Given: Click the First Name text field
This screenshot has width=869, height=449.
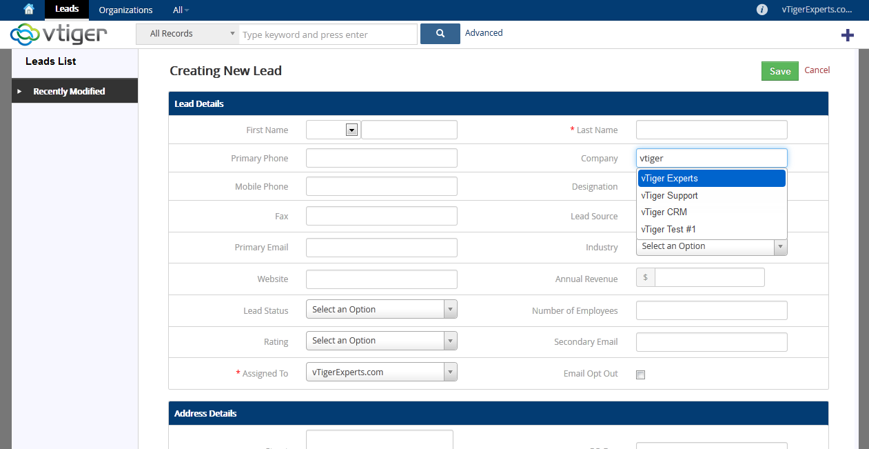Looking at the screenshot, I should pyautogui.click(x=409, y=130).
